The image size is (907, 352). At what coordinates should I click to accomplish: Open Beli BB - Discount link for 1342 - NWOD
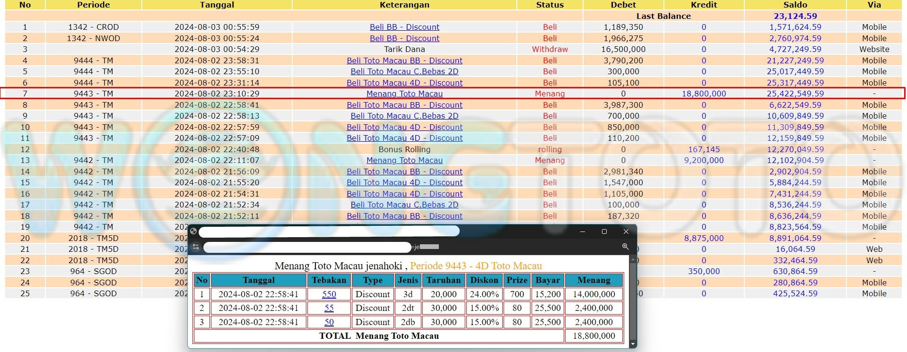(404, 38)
